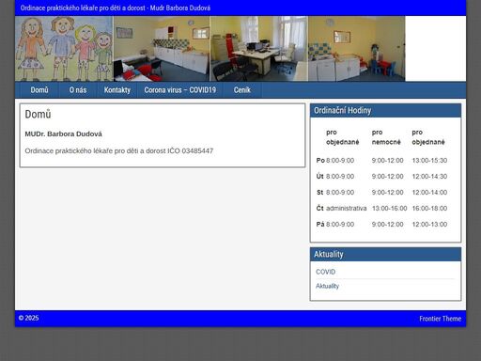Click the Aktuality widget header
Screen dimensions: 481x361
coord(385,254)
